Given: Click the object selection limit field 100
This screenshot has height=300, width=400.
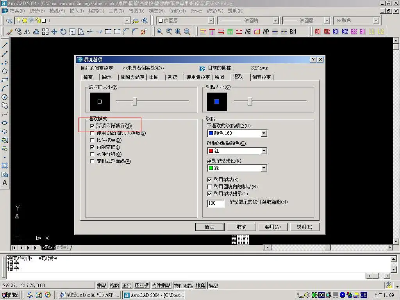Looking at the screenshot, I should pos(216,203).
